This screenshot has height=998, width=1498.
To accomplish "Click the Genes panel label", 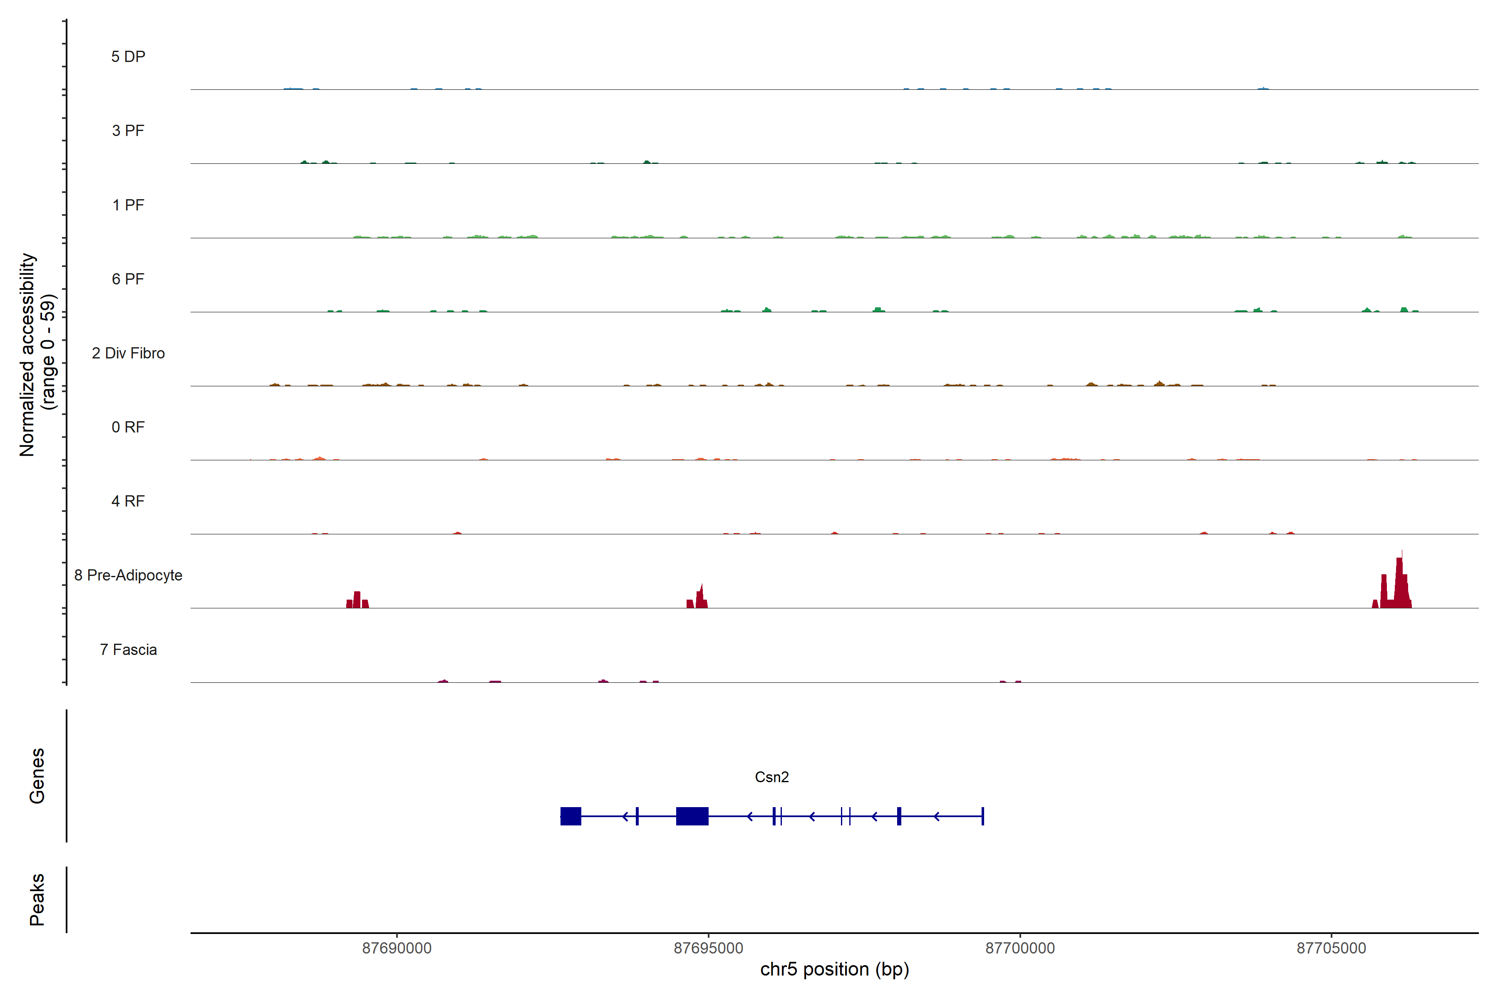I will coord(37,776).
